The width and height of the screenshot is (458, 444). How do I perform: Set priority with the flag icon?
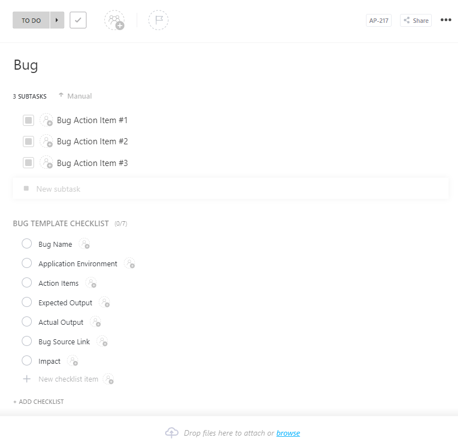click(x=158, y=20)
